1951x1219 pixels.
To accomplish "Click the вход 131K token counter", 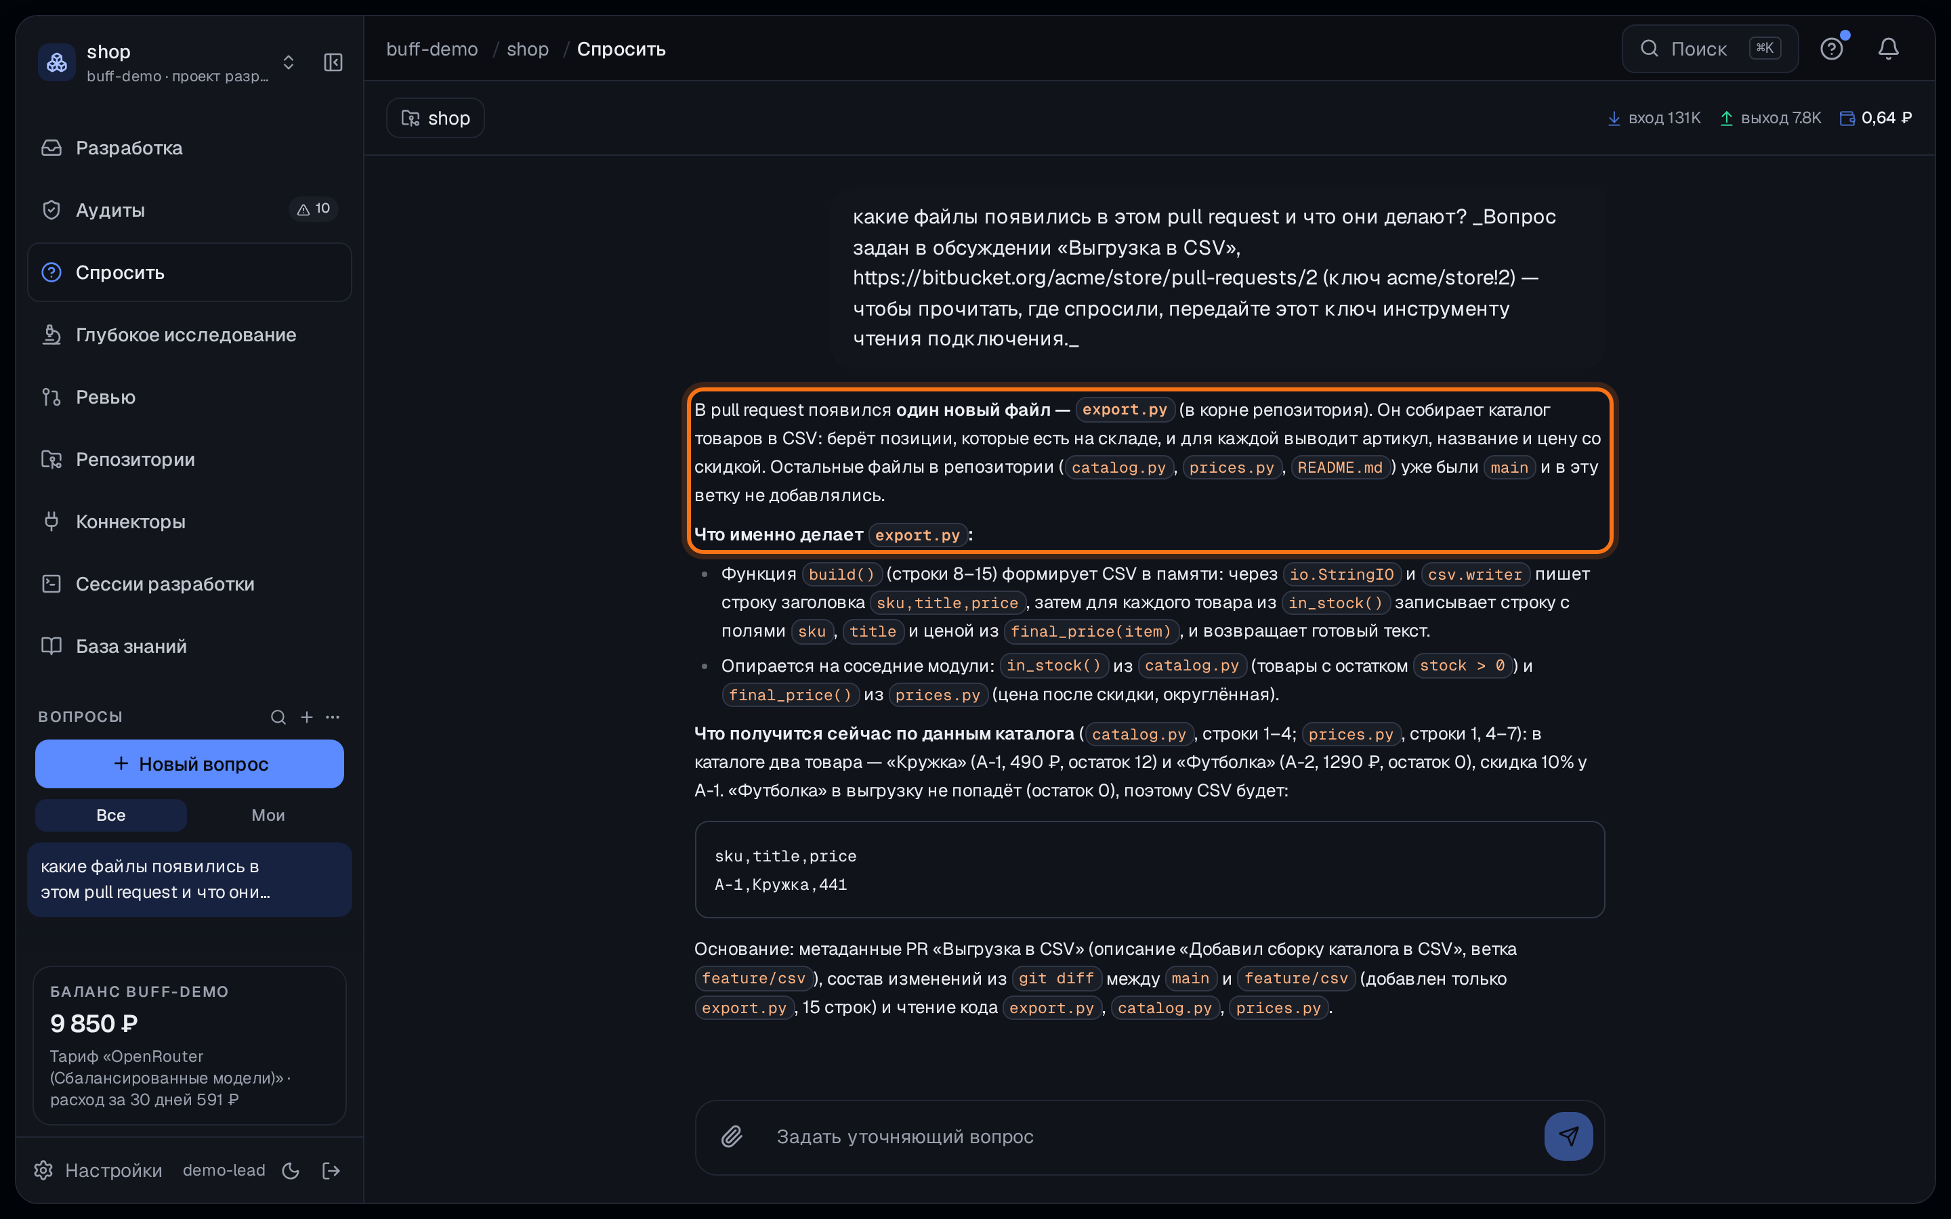I will 1654,118.
